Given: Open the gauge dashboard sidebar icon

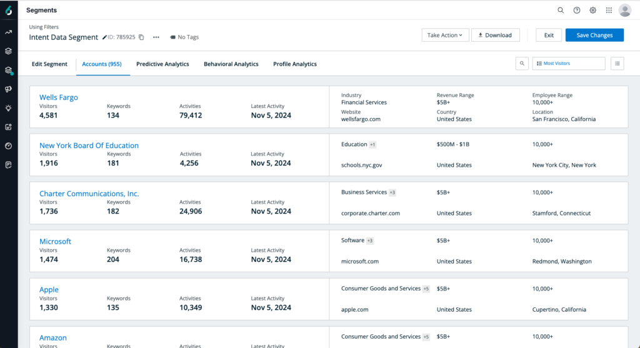Looking at the screenshot, I should click(x=9, y=146).
